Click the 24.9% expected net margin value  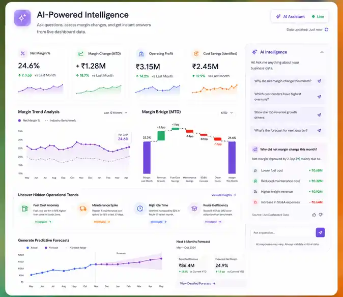[221, 265]
